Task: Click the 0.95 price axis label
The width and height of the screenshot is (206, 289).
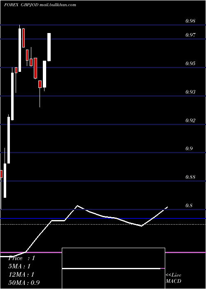Action: [x=190, y=64]
